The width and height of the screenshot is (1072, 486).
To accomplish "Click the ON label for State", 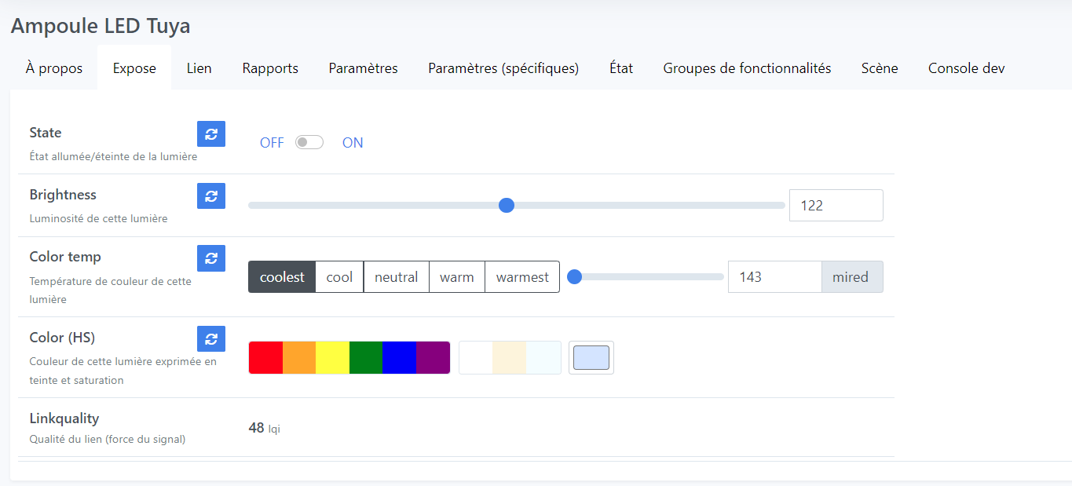I will pyautogui.click(x=353, y=143).
